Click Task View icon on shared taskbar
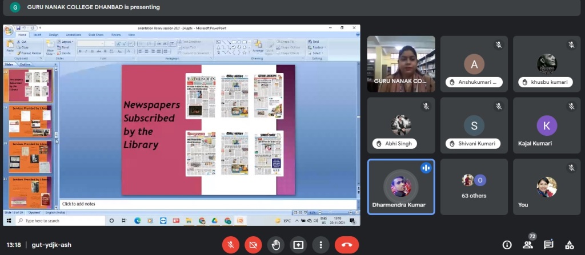The height and width of the screenshot is (255, 585). (x=124, y=221)
